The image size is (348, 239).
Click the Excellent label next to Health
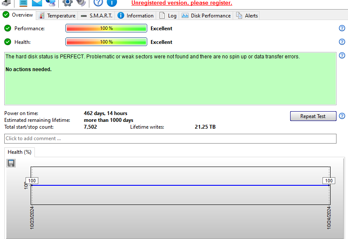161,42
